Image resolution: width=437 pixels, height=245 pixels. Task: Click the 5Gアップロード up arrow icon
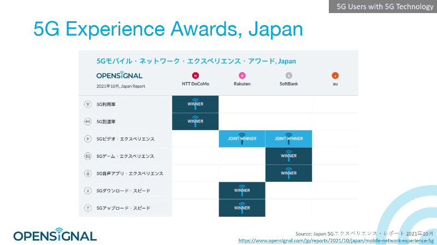pos(88,208)
